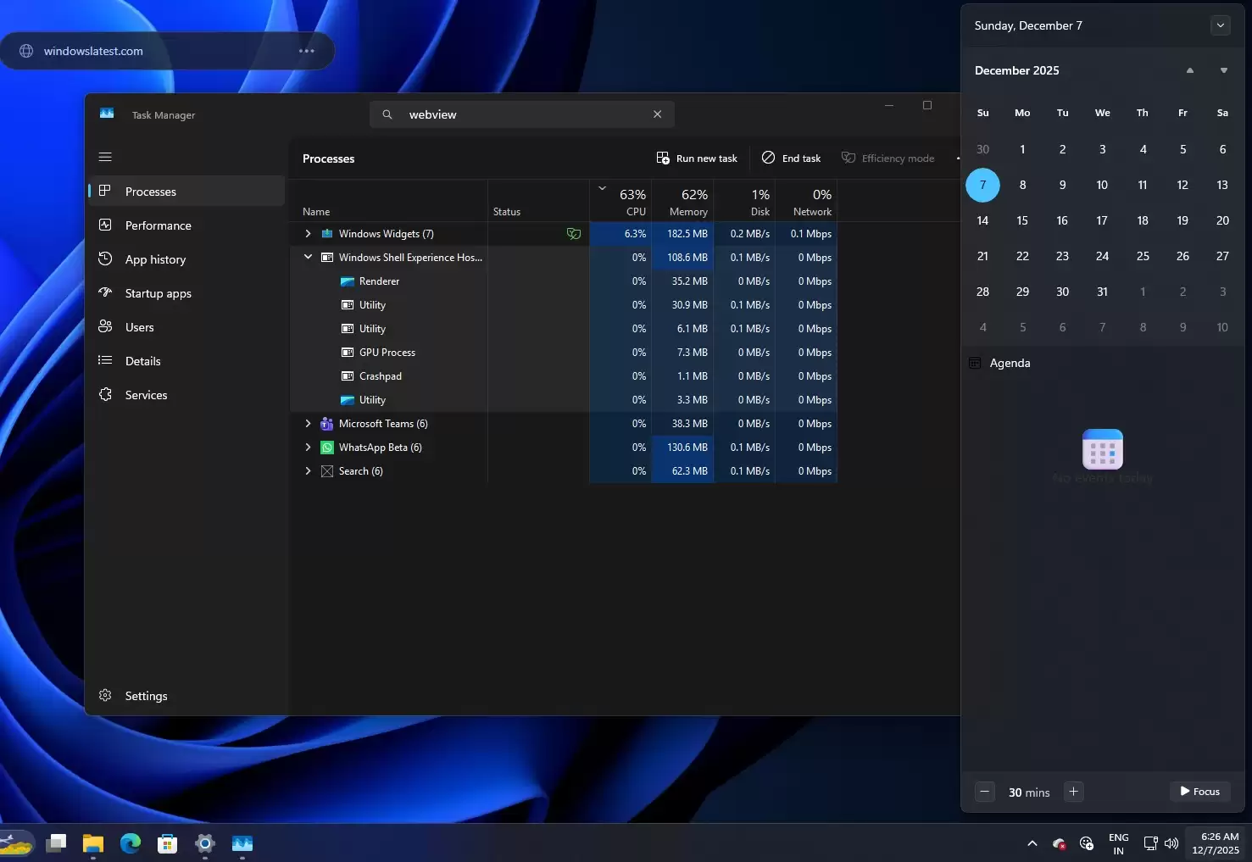
Task: Increase focus duration with the plus stepper
Action: (x=1072, y=792)
